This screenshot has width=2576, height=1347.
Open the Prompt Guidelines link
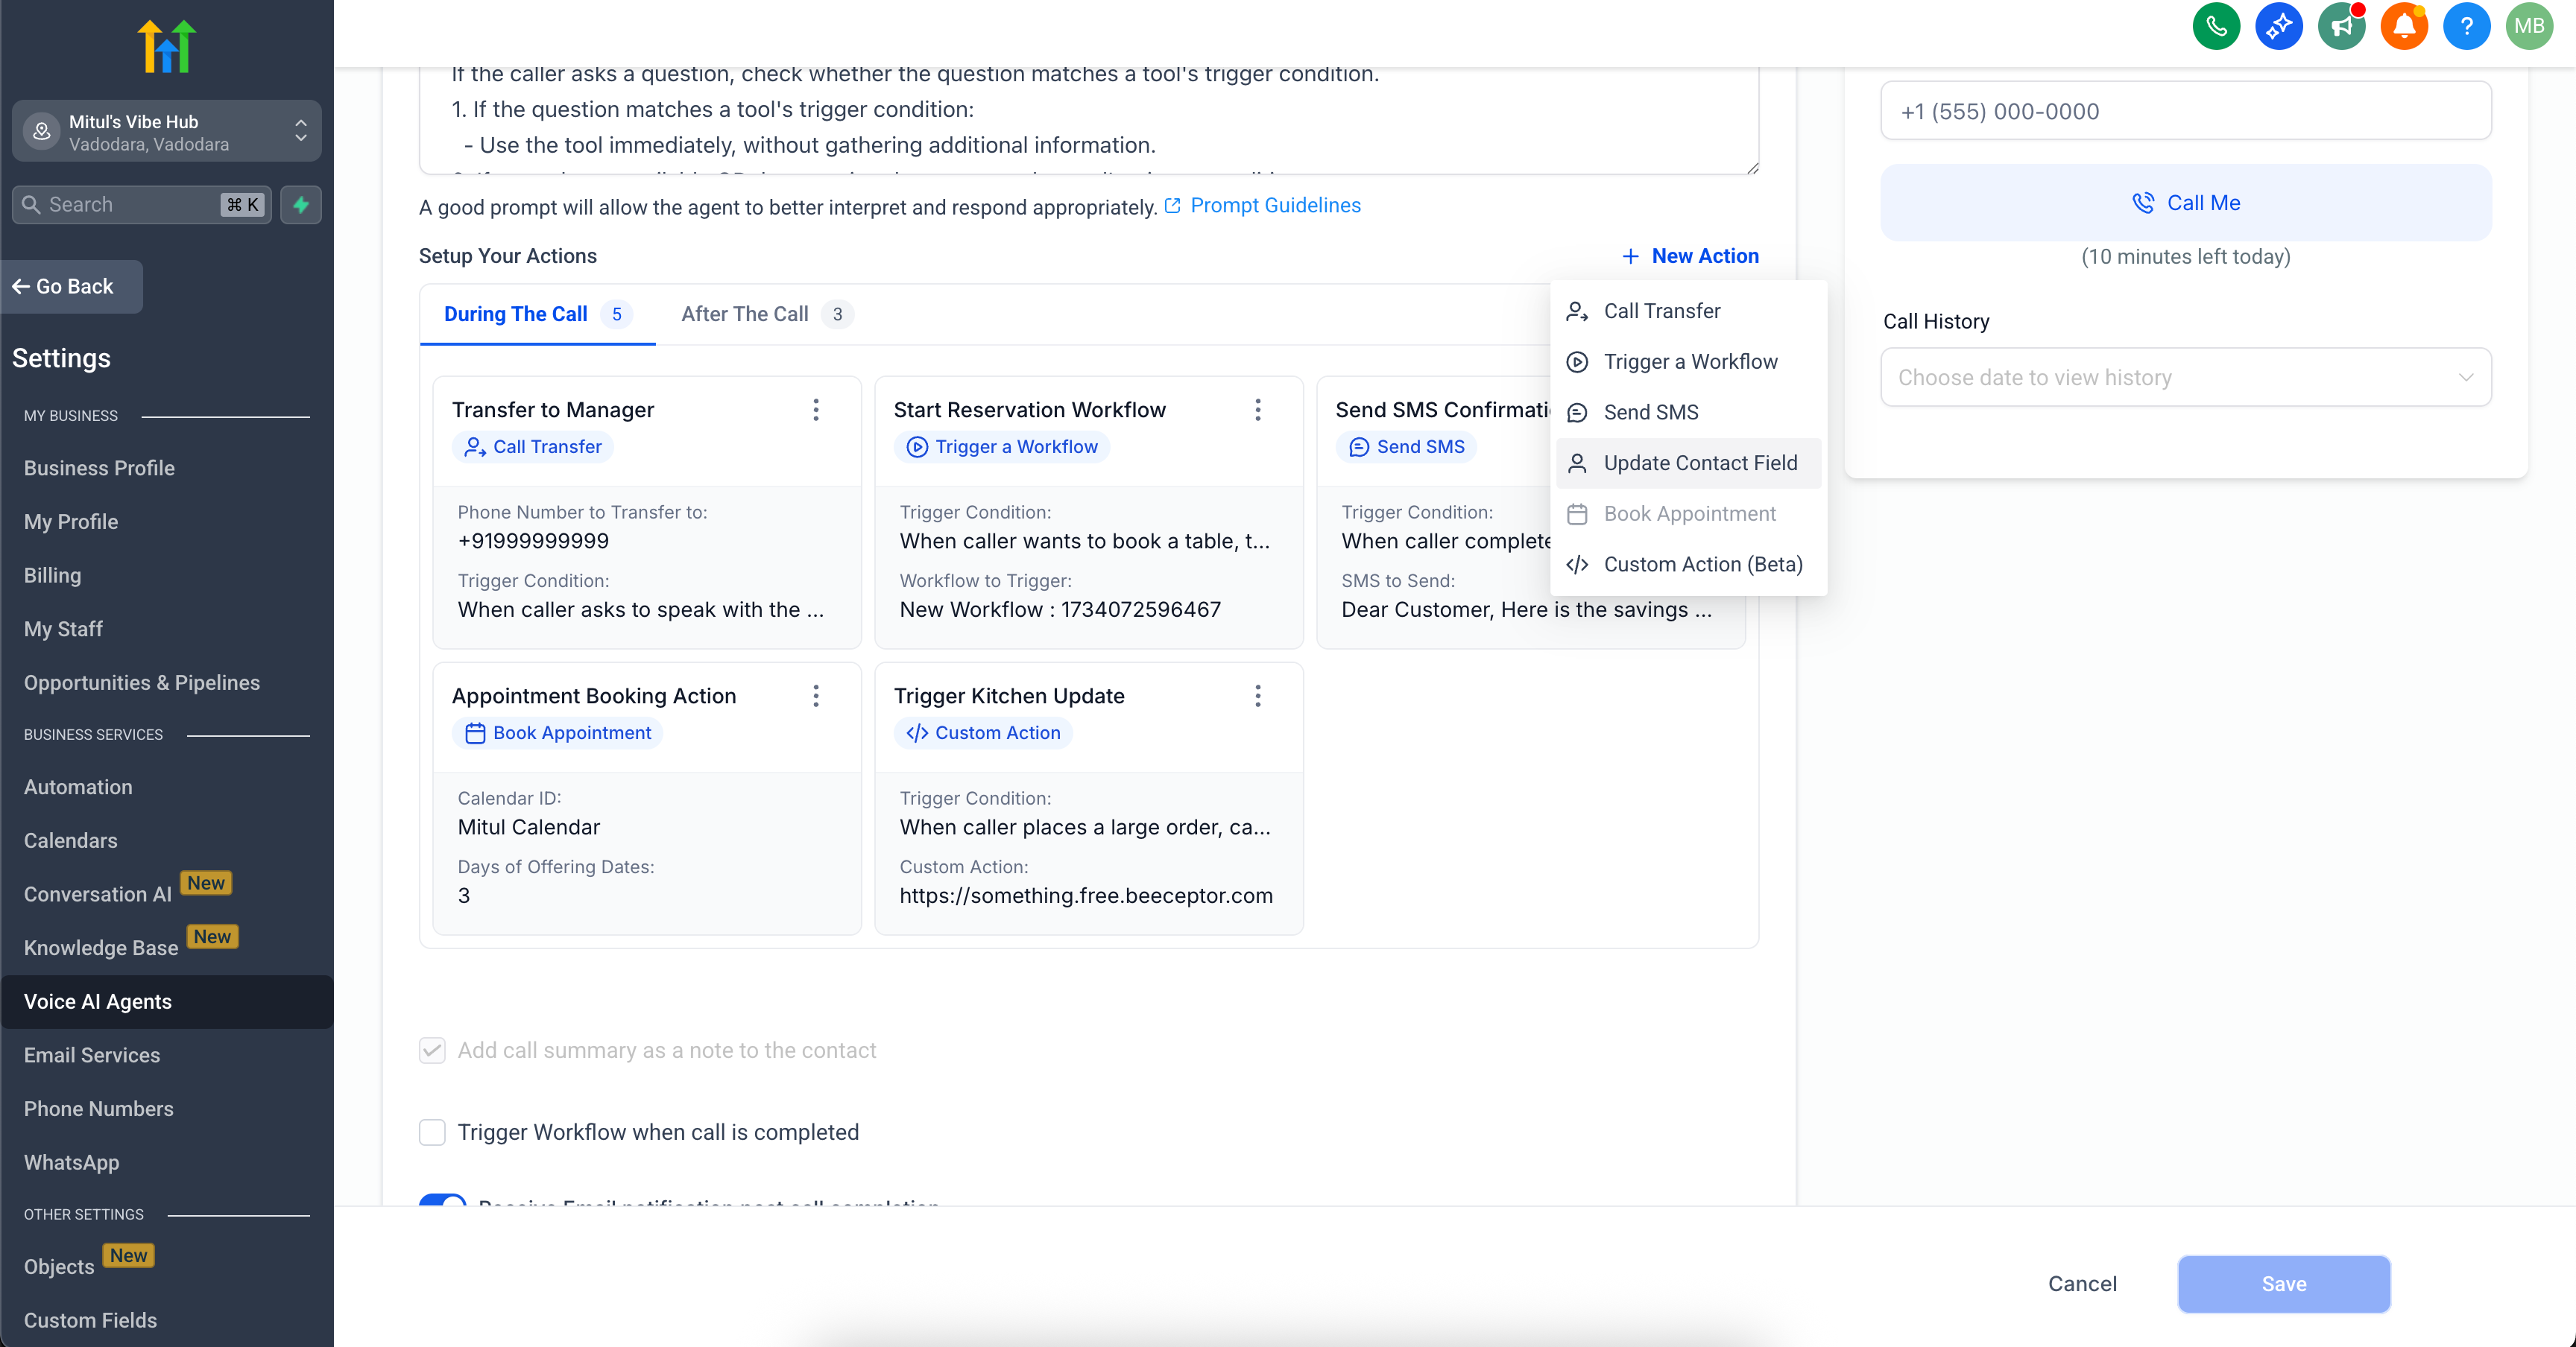pyautogui.click(x=1274, y=206)
